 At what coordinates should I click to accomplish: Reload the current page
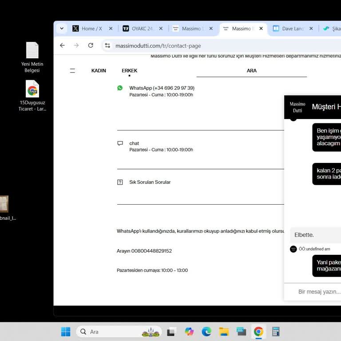(x=91, y=45)
